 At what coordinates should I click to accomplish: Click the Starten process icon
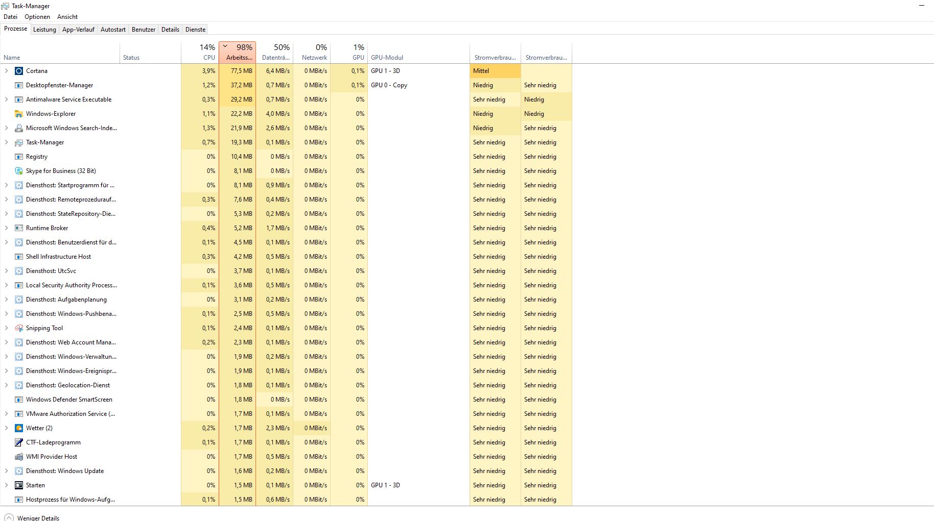tap(19, 485)
